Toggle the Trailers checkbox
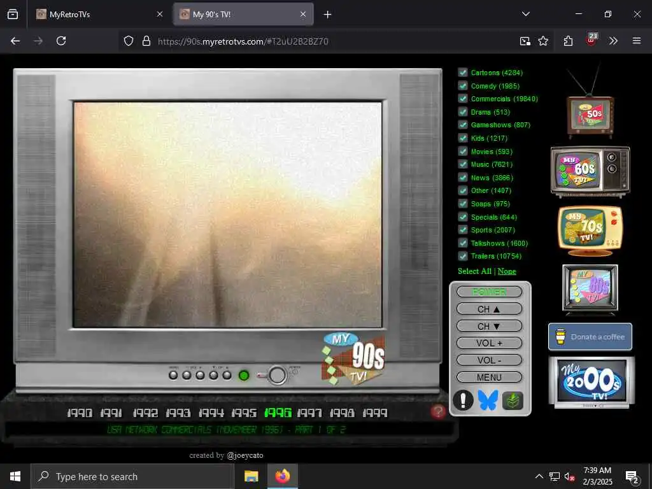Screen dimensions: 652x489 pos(463,256)
